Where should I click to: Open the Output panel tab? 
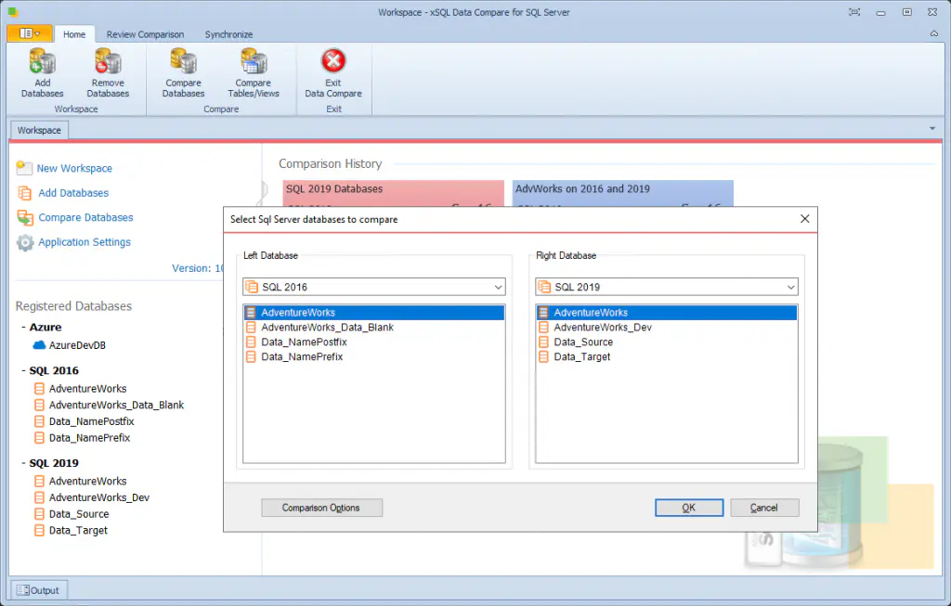(x=38, y=590)
